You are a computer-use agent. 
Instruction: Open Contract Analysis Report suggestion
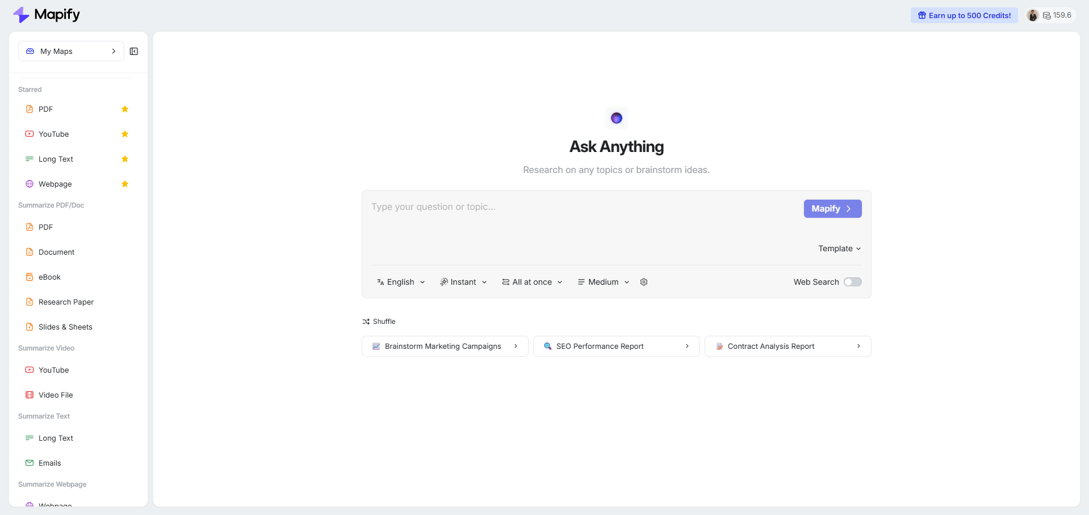point(788,347)
